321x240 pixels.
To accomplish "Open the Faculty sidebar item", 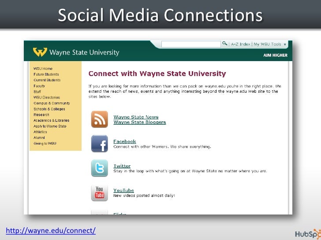I will point(39,86).
